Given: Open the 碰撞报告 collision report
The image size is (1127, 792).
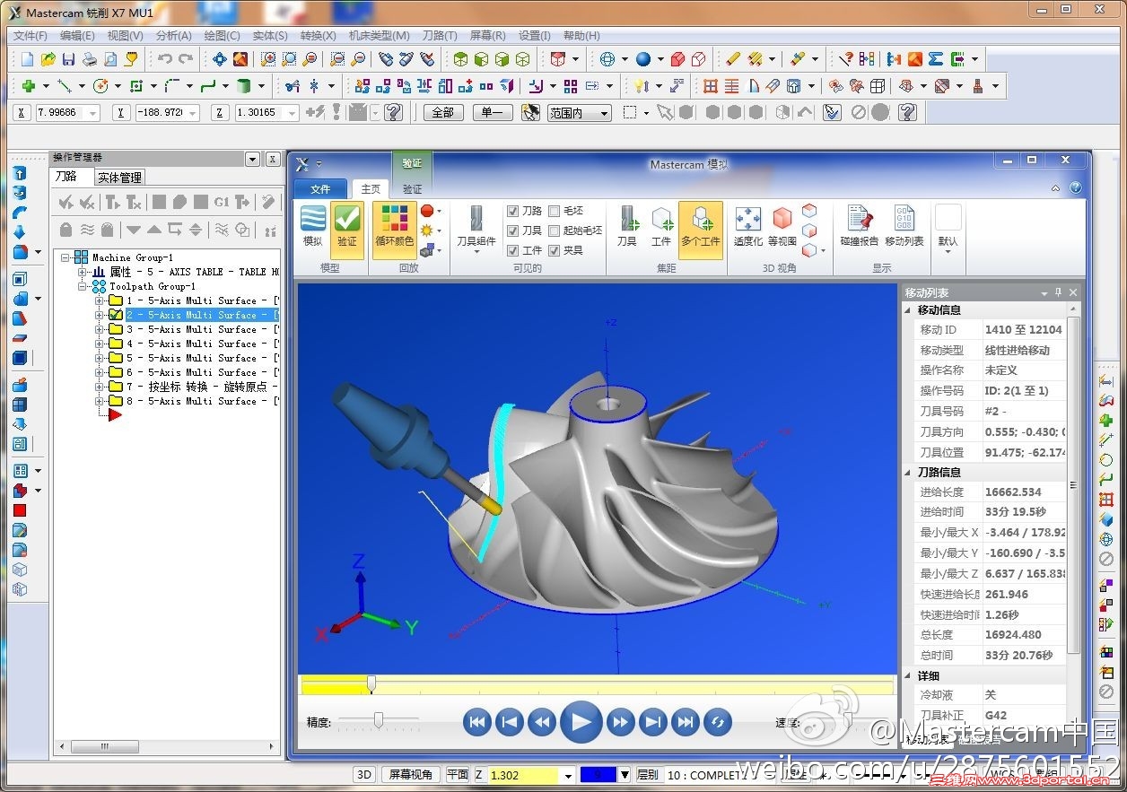Looking at the screenshot, I should (x=860, y=226).
